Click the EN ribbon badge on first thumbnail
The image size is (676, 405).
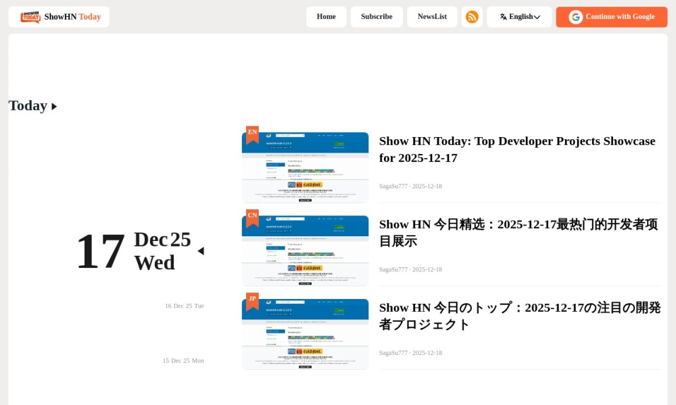click(x=252, y=133)
